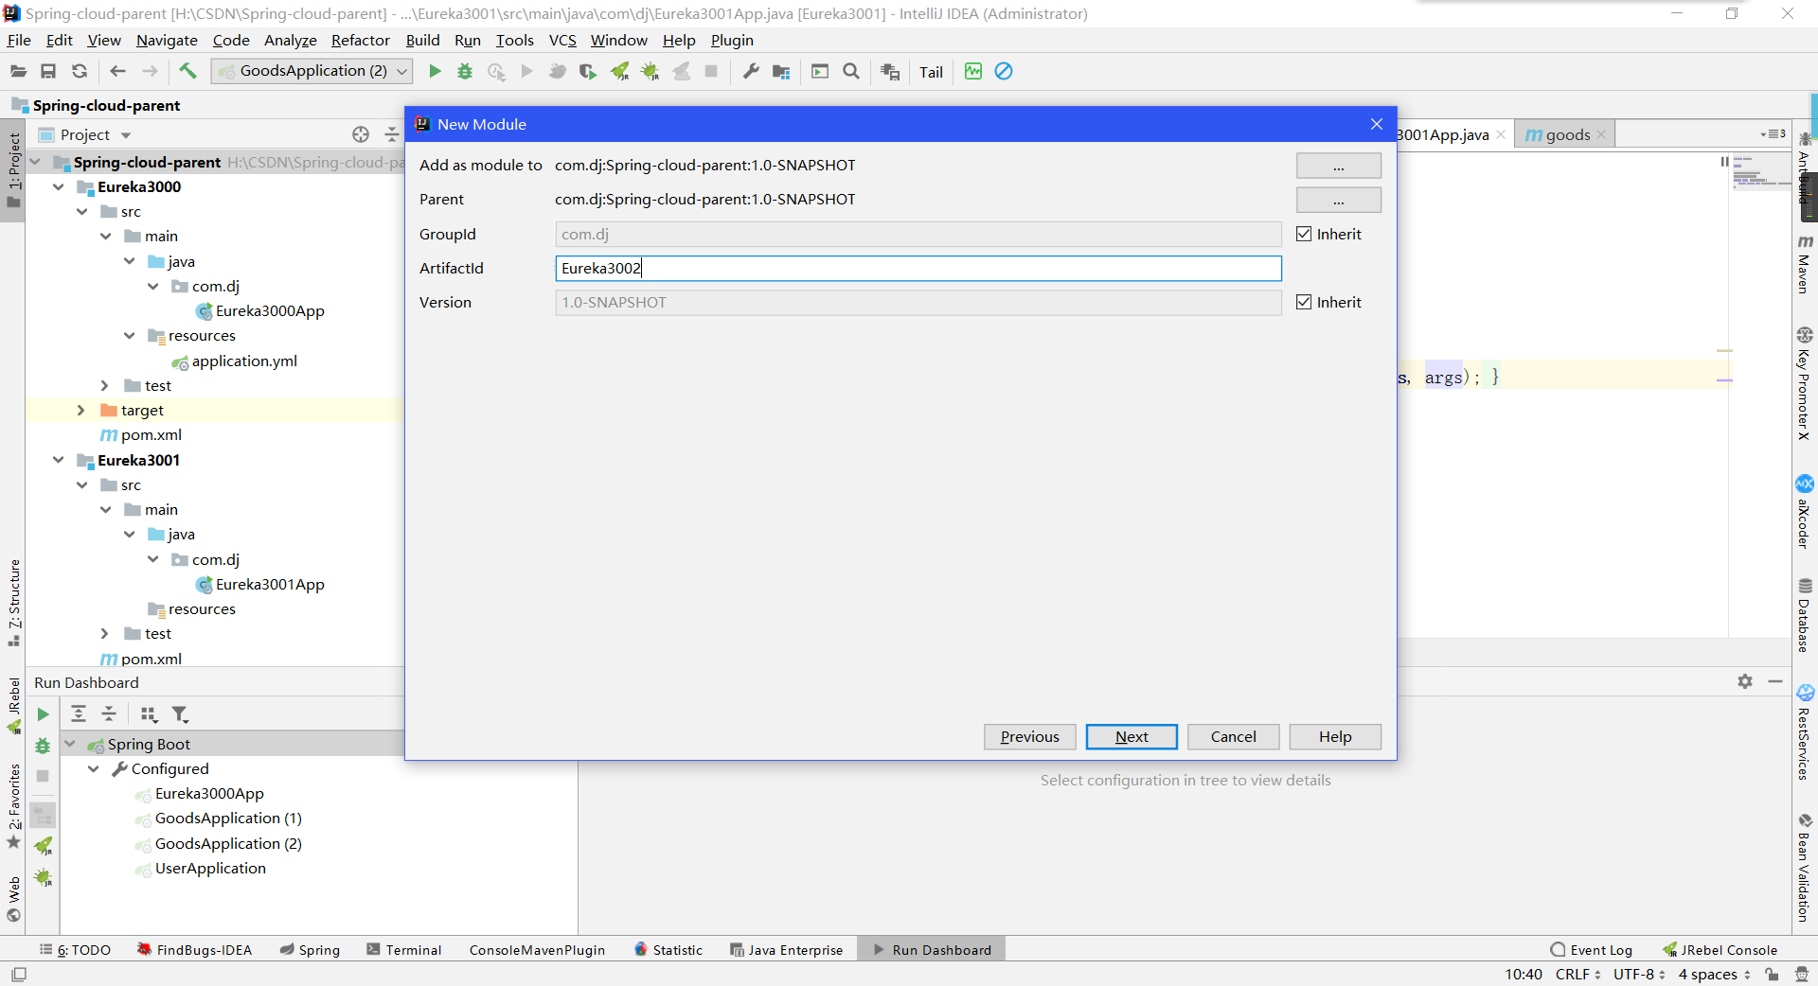Click the Open folder toolbar icon
This screenshot has width=1818, height=986.
click(x=18, y=71)
